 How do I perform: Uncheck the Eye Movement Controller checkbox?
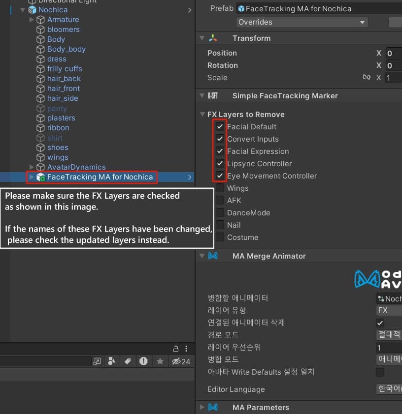220,176
